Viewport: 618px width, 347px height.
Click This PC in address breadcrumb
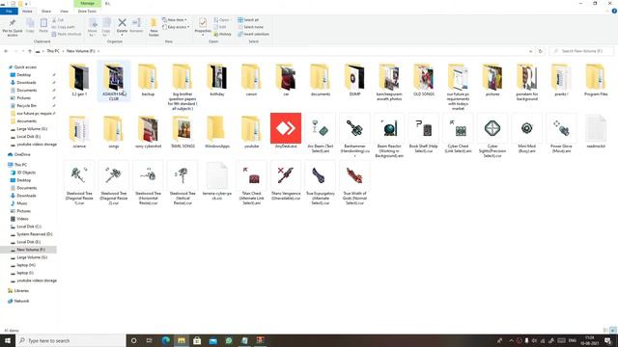coord(53,51)
